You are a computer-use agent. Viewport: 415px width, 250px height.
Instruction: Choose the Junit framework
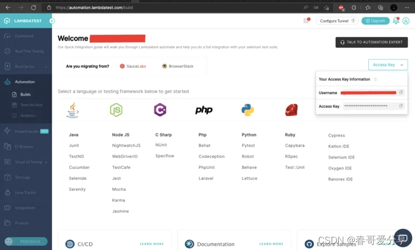pyautogui.click(x=74, y=146)
